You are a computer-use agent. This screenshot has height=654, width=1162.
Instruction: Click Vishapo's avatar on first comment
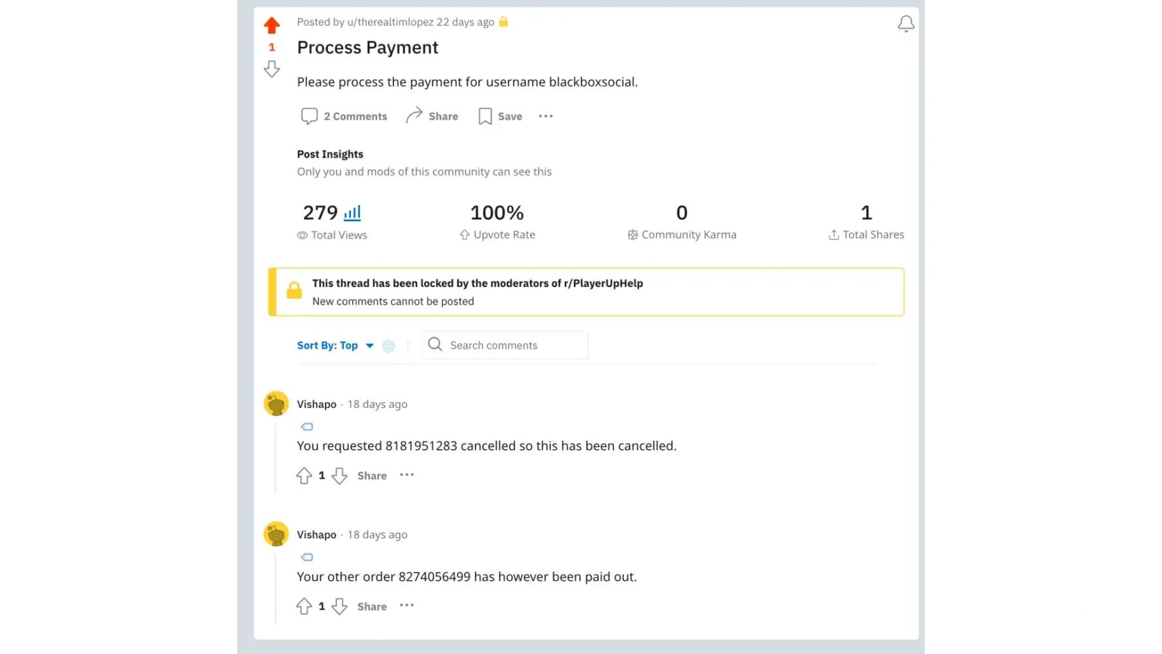point(276,404)
